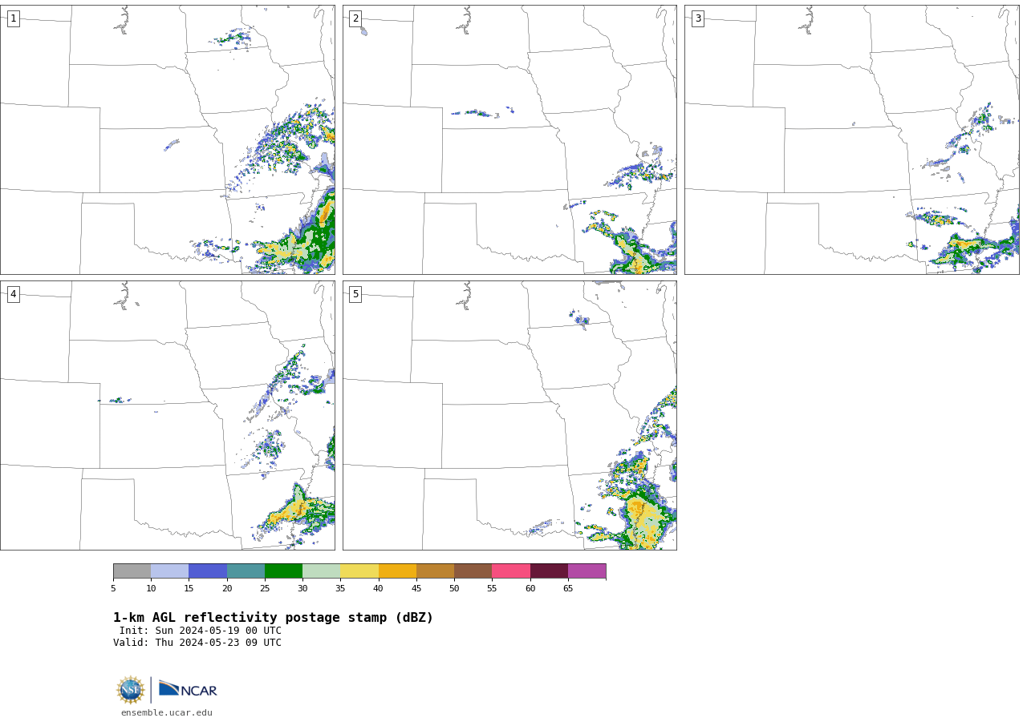Click the panel number label '5'
This screenshot has height=722, width=1027.
(355, 294)
